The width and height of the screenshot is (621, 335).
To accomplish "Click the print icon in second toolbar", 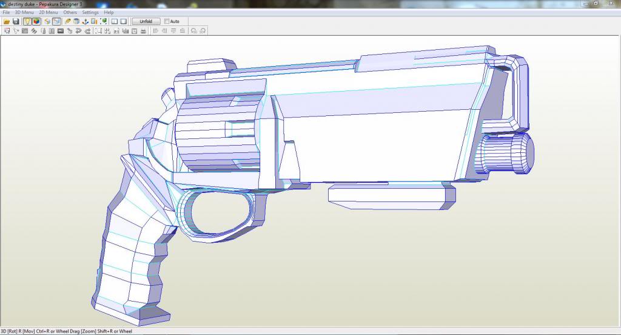I will point(143,31).
